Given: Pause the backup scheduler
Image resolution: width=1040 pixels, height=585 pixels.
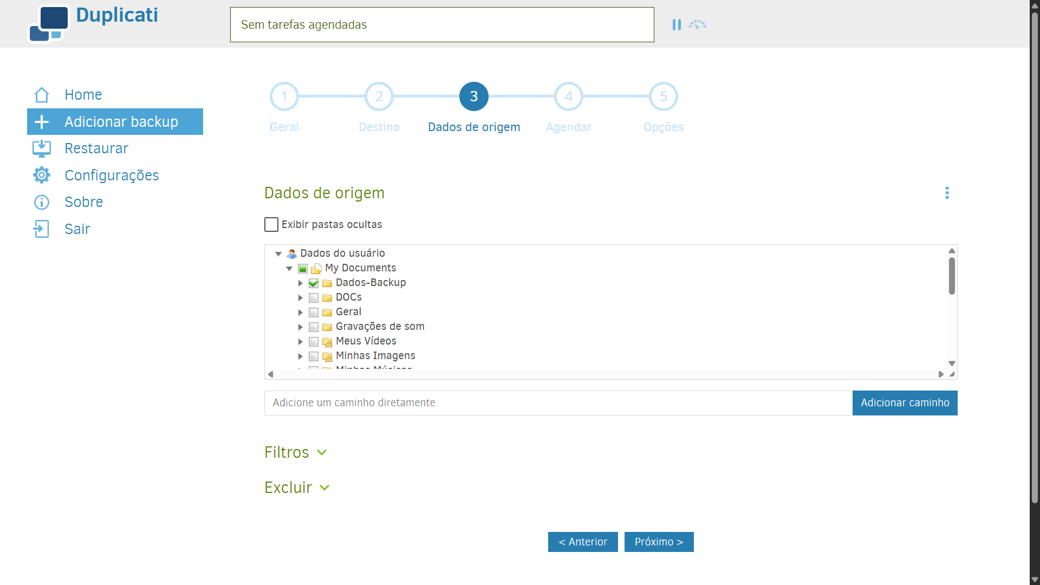Looking at the screenshot, I should tap(677, 25).
